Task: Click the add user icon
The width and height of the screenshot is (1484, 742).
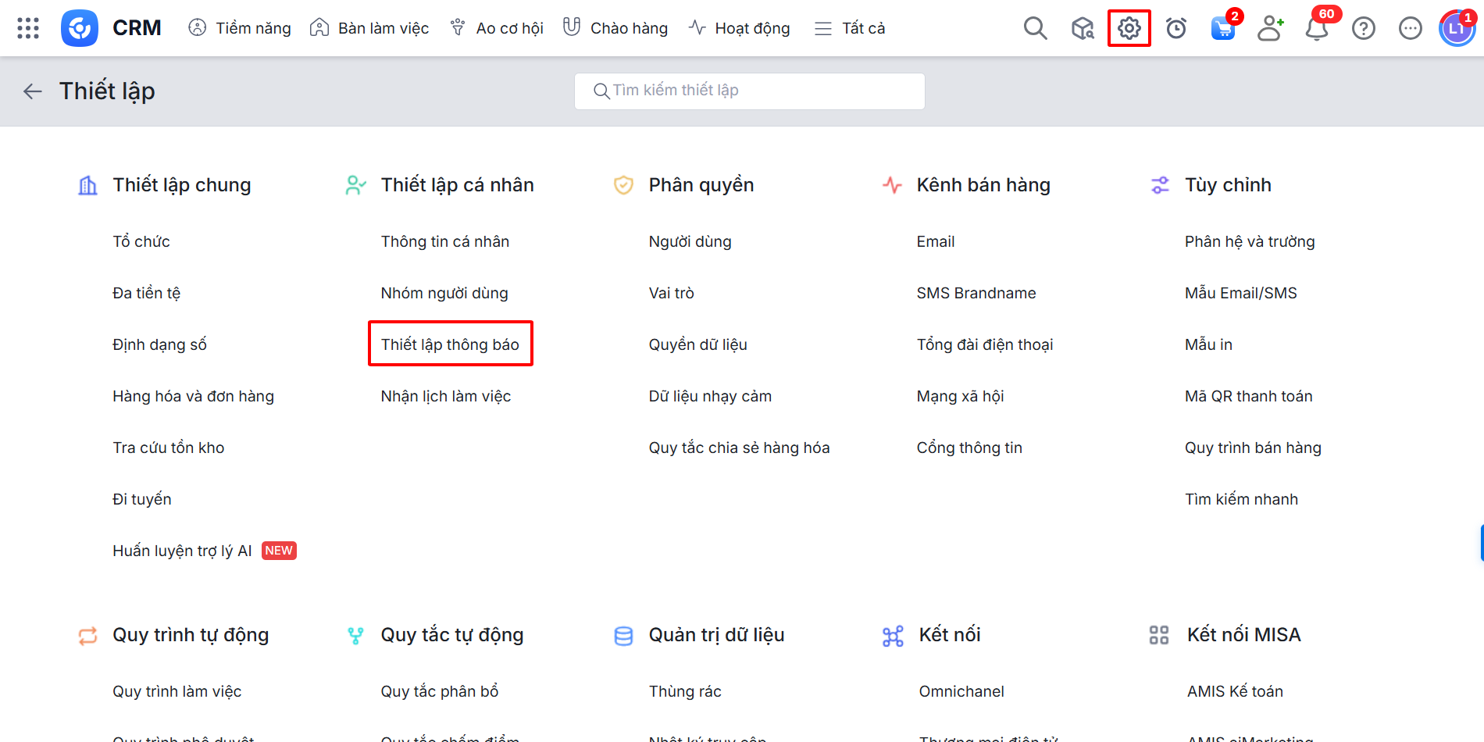Action: (x=1269, y=28)
